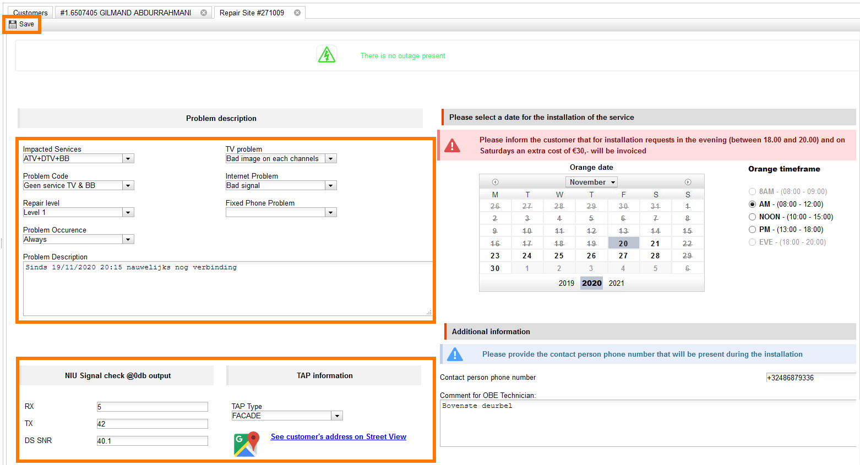Open the Repair Site #271009 tab
Viewport: 860px width, 465px height.
pos(252,13)
